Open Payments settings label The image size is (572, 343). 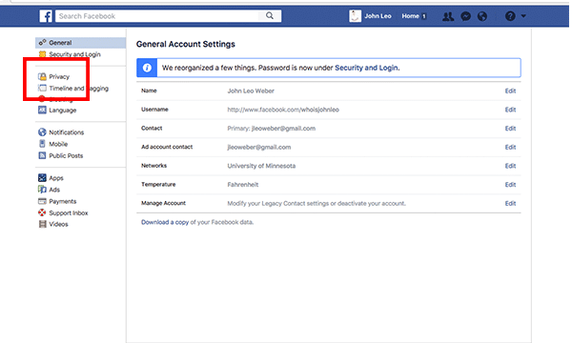click(63, 201)
